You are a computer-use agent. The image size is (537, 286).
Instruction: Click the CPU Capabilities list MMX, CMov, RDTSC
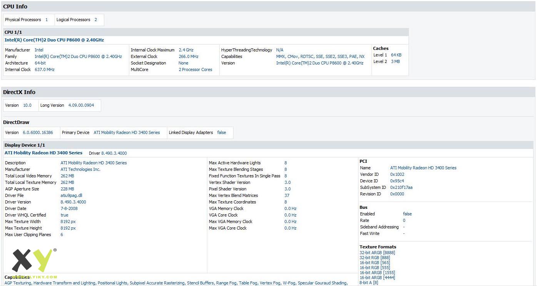tap(320, 56)
